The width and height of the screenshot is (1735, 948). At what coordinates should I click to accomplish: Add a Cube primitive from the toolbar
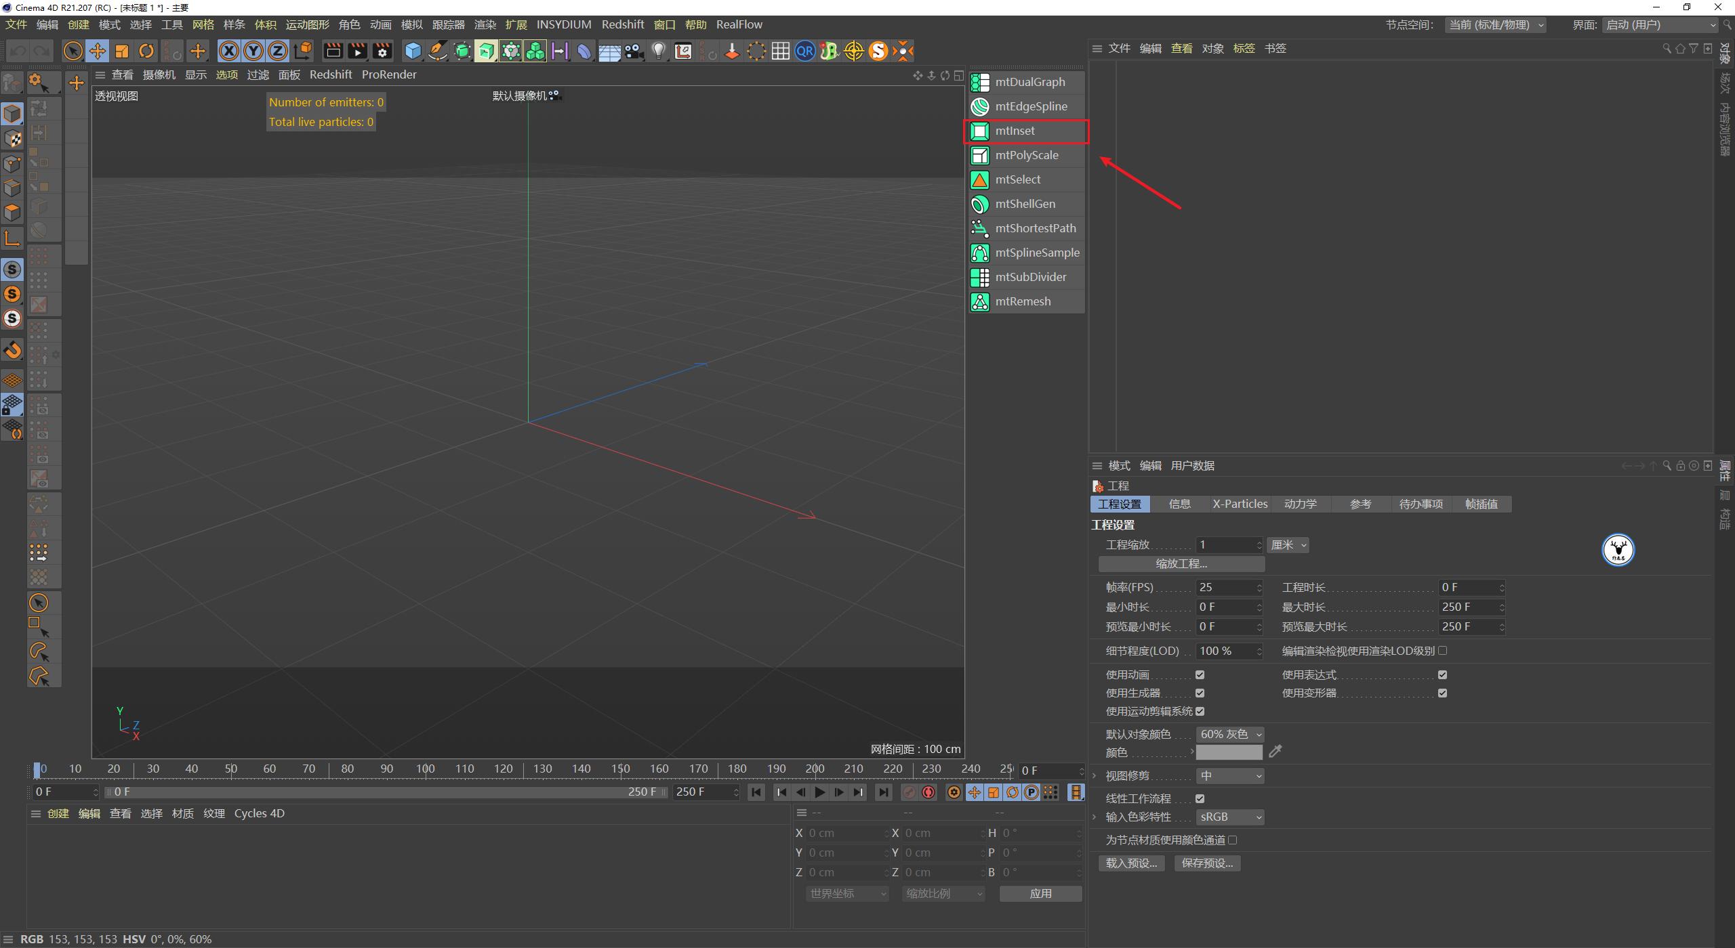[413, 51]
